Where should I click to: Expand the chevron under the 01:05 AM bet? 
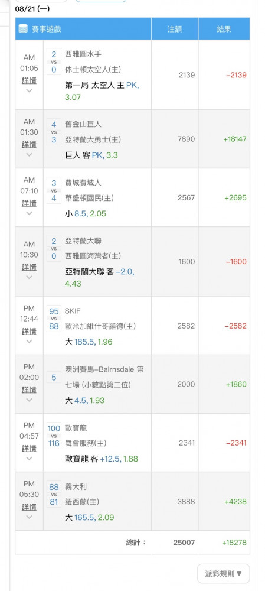29,90
